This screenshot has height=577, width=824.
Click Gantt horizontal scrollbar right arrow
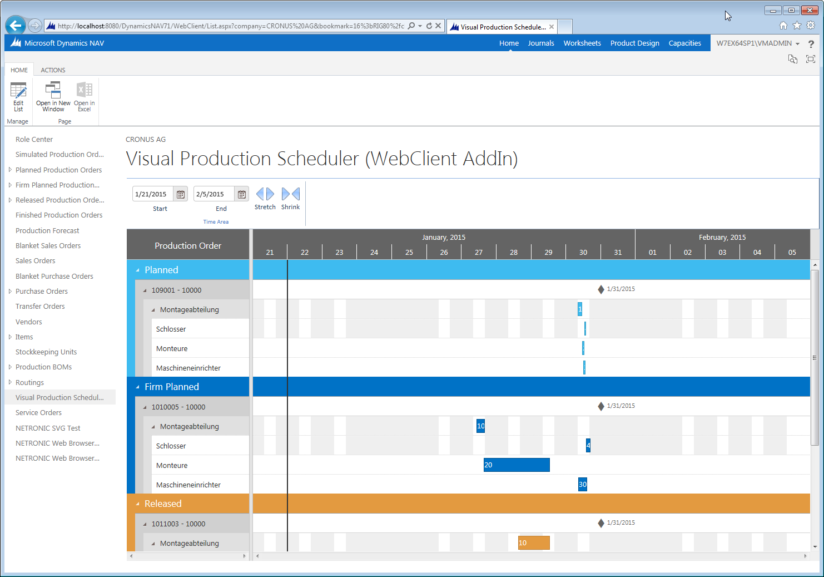point(805,556)
